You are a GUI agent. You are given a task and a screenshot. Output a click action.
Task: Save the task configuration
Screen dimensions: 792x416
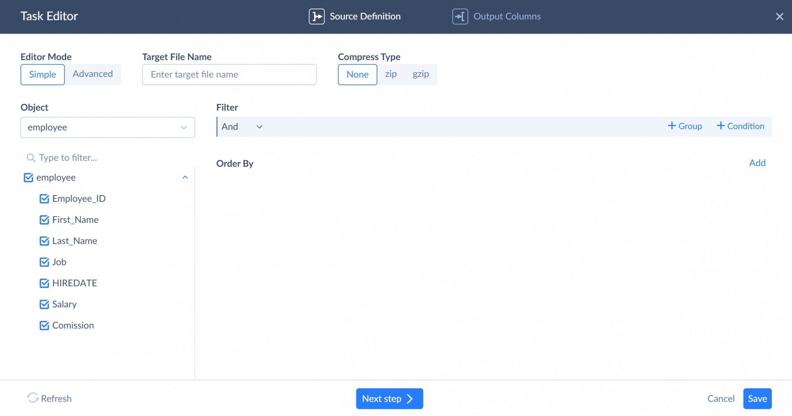(x=757, y=398)
